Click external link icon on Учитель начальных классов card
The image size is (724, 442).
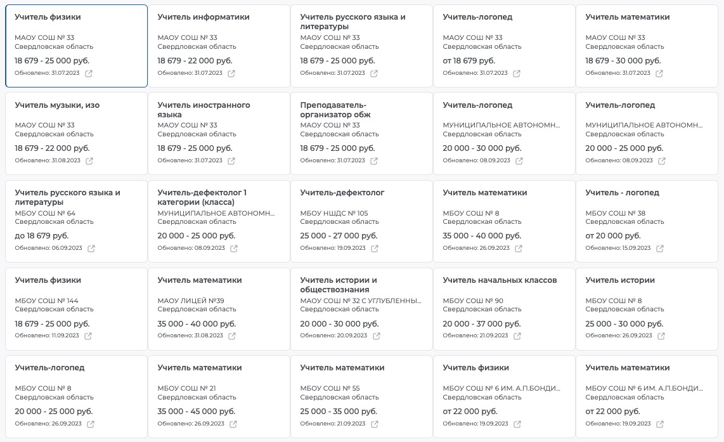pos(517,336)
